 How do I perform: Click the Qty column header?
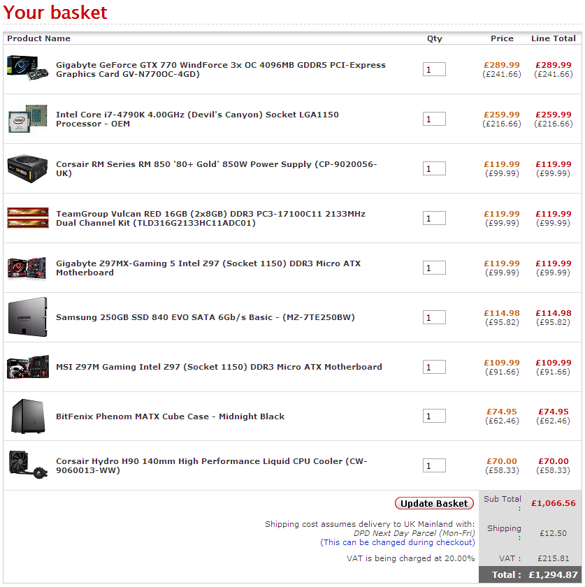pyautogui.click(x=435, y=38)
